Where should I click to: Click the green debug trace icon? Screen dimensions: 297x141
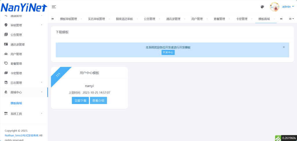(278, 138)
